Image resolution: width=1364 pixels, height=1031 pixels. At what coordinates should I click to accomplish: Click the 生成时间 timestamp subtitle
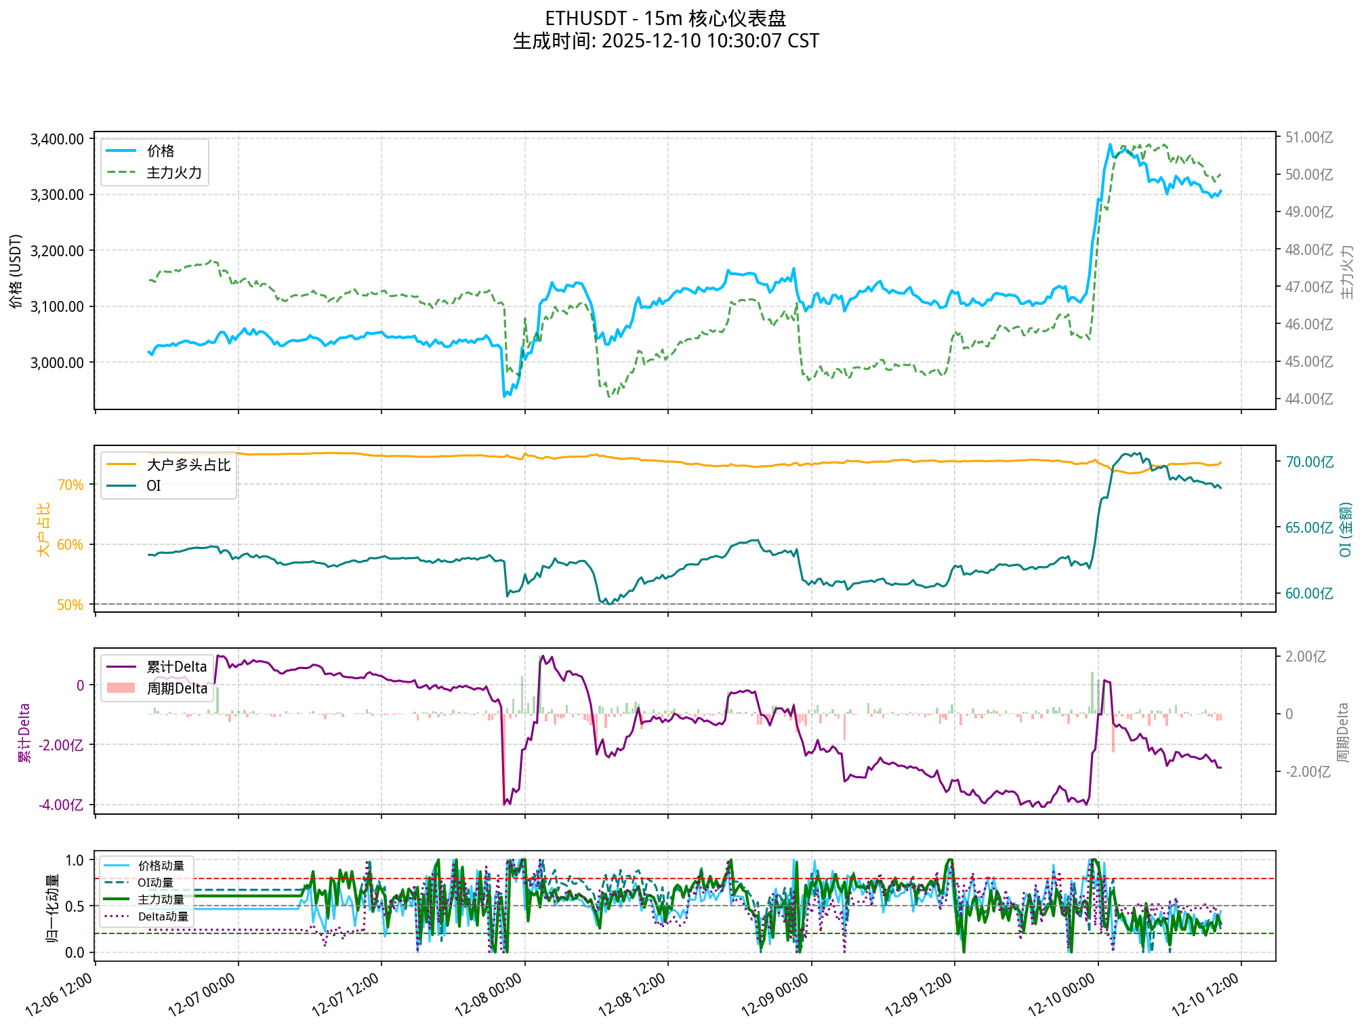tap(665, 41)
